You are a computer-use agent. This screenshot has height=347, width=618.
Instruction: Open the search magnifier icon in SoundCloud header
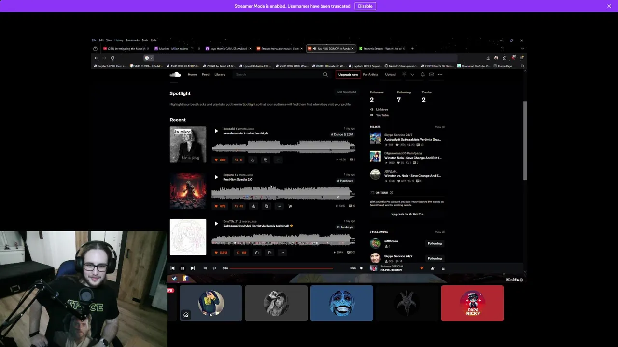click(x=325, y=75)
